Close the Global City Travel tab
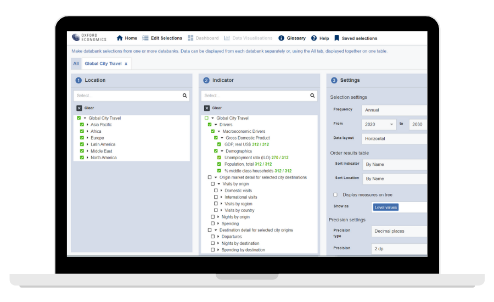The width and height of the screenshot is (494, 302). coord(126,64)
